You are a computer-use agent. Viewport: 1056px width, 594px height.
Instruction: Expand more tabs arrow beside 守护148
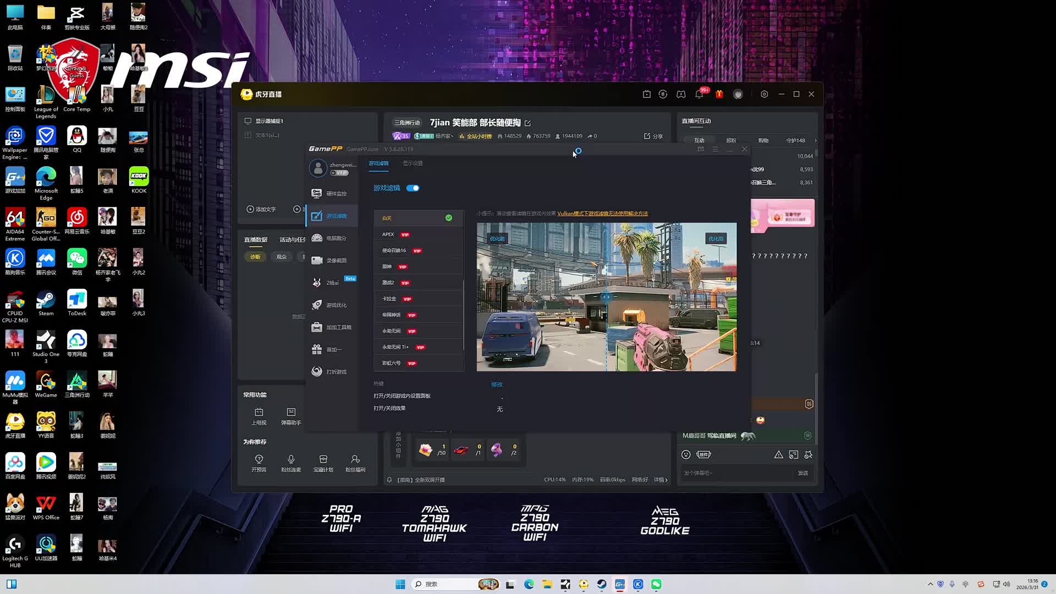815,140
